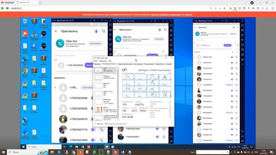Collapse Task Manager with Меньше
The height and width of the screenshot is (155, 276).
pos(99,124)
